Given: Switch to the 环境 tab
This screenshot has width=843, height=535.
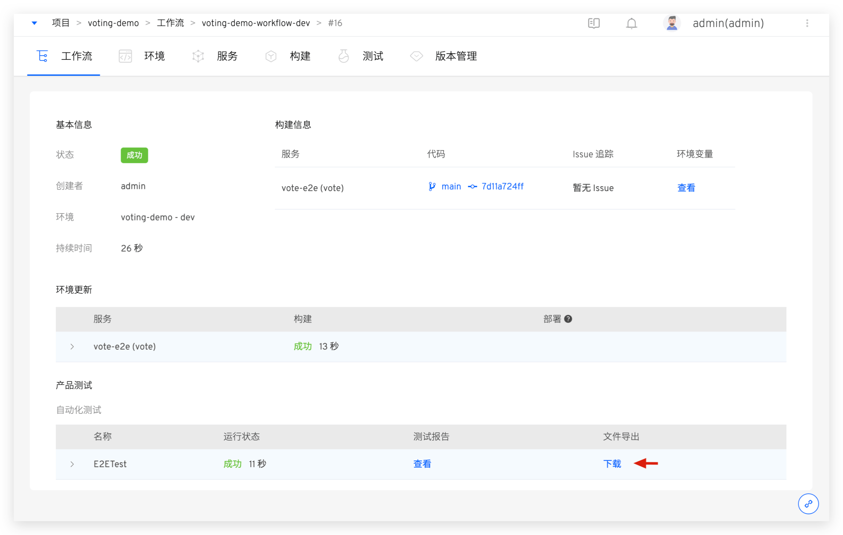Looking at the screenshot, I should tap(154, 56).
